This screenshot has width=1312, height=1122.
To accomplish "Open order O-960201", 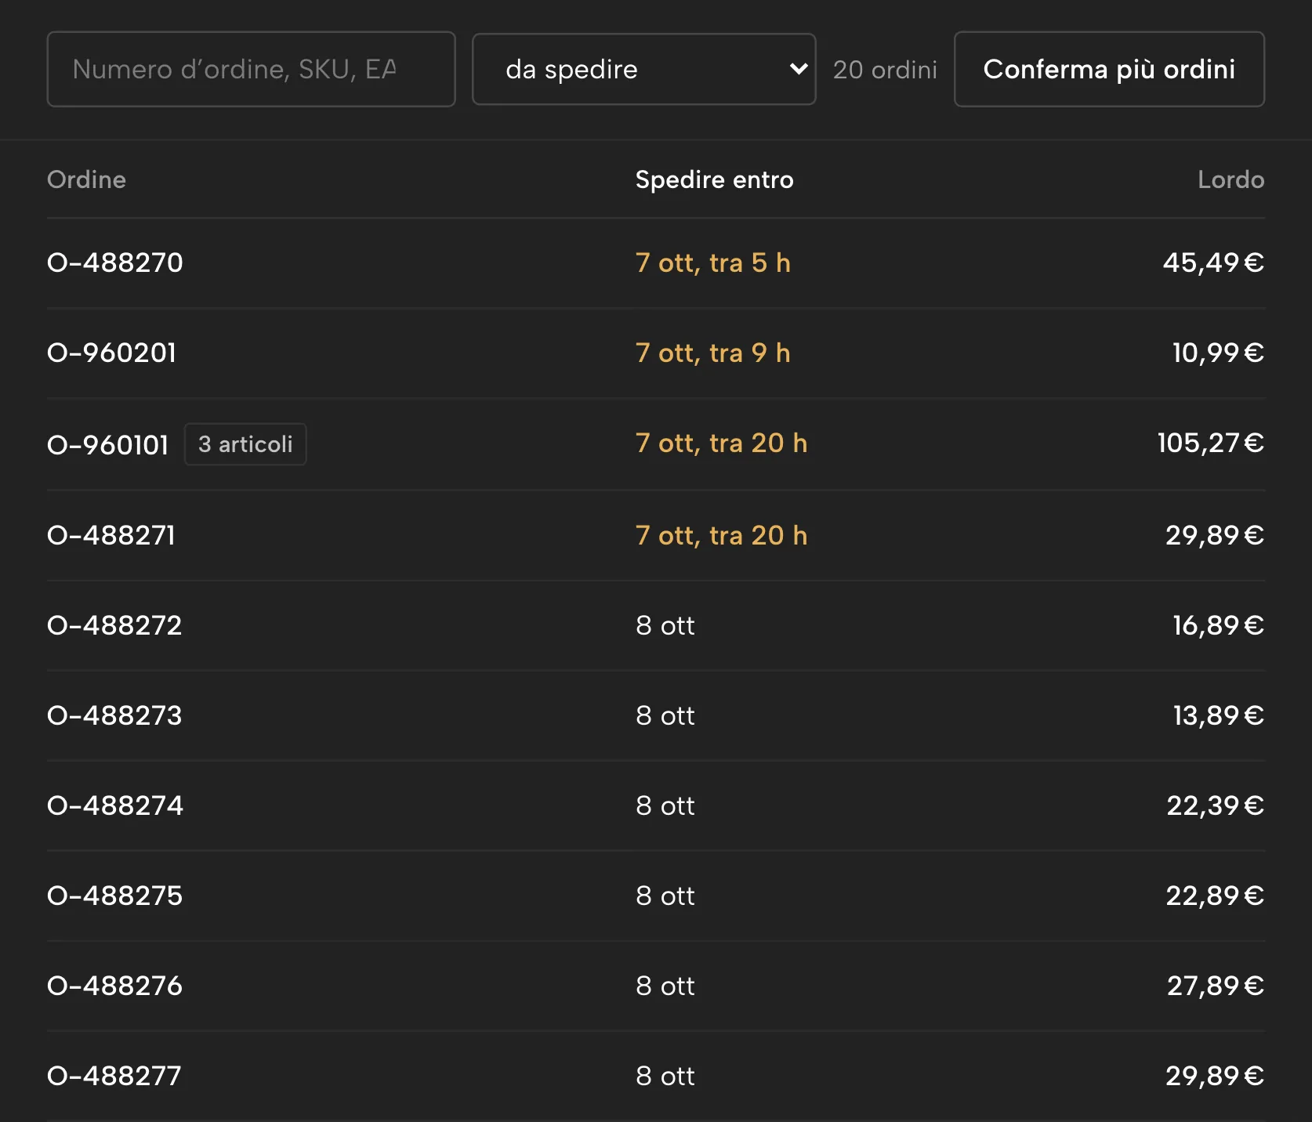I will click(111, 353).
